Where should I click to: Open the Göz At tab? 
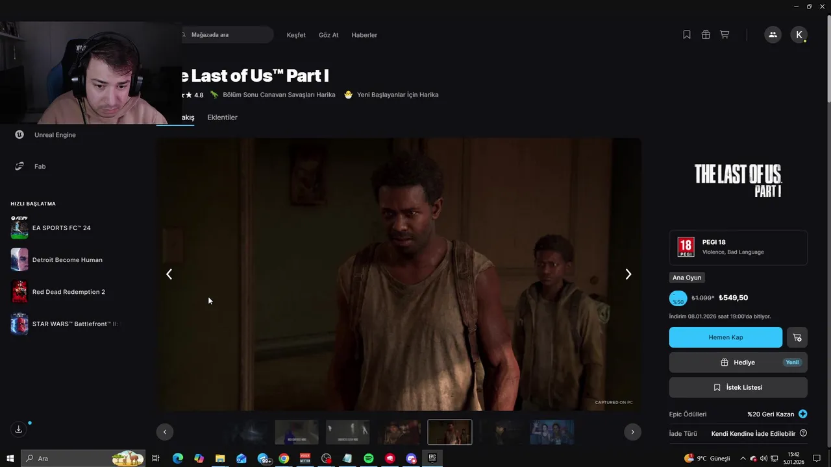coord(329,35)
